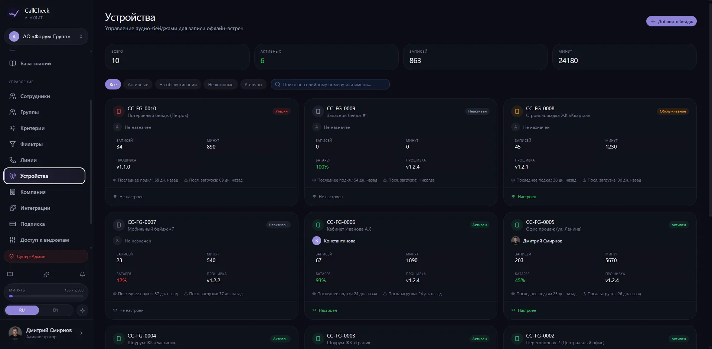Select the Неактивные filter tab
Screen dimensions: 712x349
click(221, 85)
